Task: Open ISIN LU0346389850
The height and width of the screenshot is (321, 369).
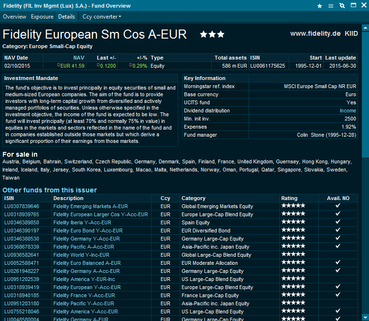Action: point(21,223)
